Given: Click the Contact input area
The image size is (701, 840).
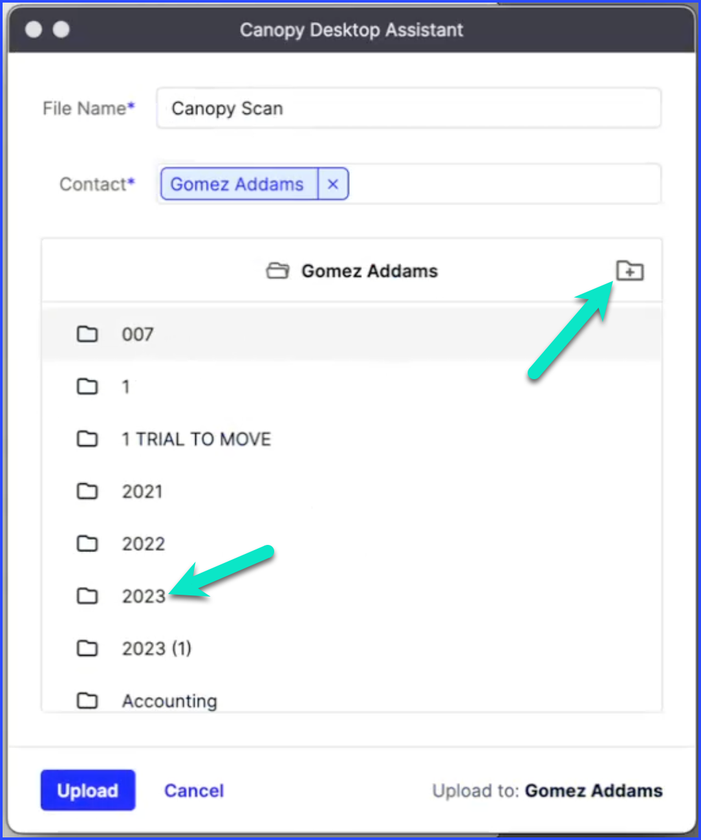Looking at the screenshot, I should (x=453, y=184).
